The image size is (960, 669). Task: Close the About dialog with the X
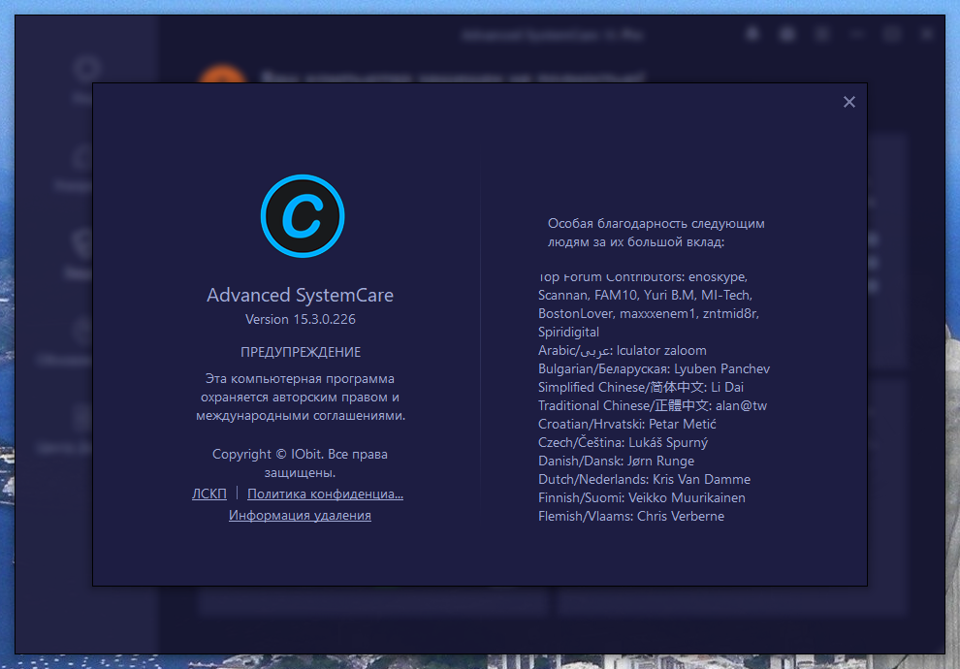[x=849, y=102]
